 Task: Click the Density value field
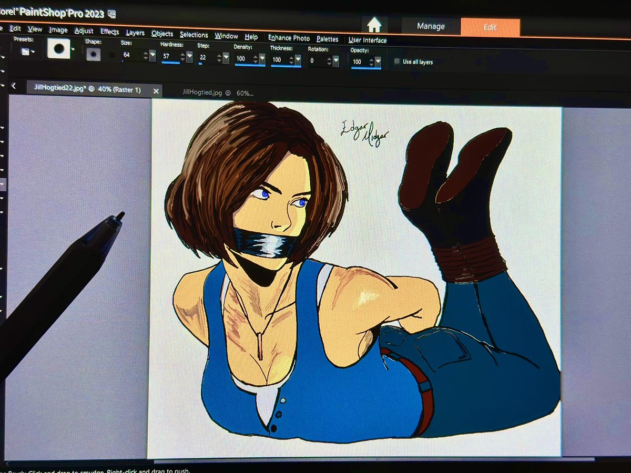245,59
